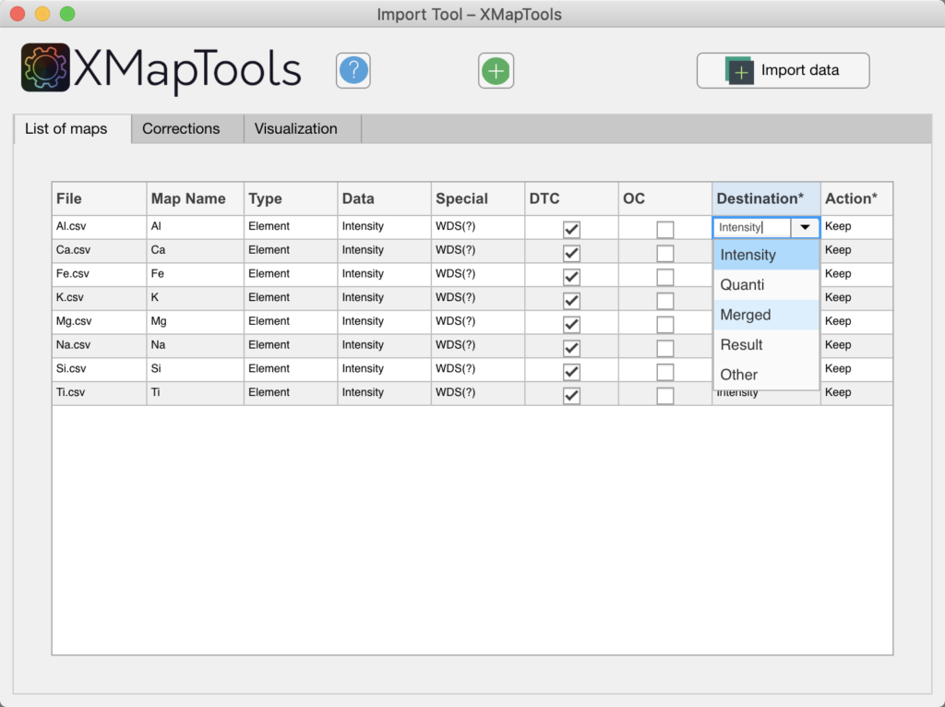This screenshot has width=945, height=707.
Task: Choose Other in the Destination dropdown list
Action: (x=766, y=375)
